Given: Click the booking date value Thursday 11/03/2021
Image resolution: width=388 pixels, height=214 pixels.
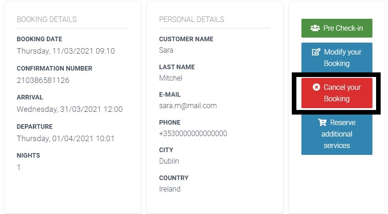Looking at the screenshot, I should point(66,51).
